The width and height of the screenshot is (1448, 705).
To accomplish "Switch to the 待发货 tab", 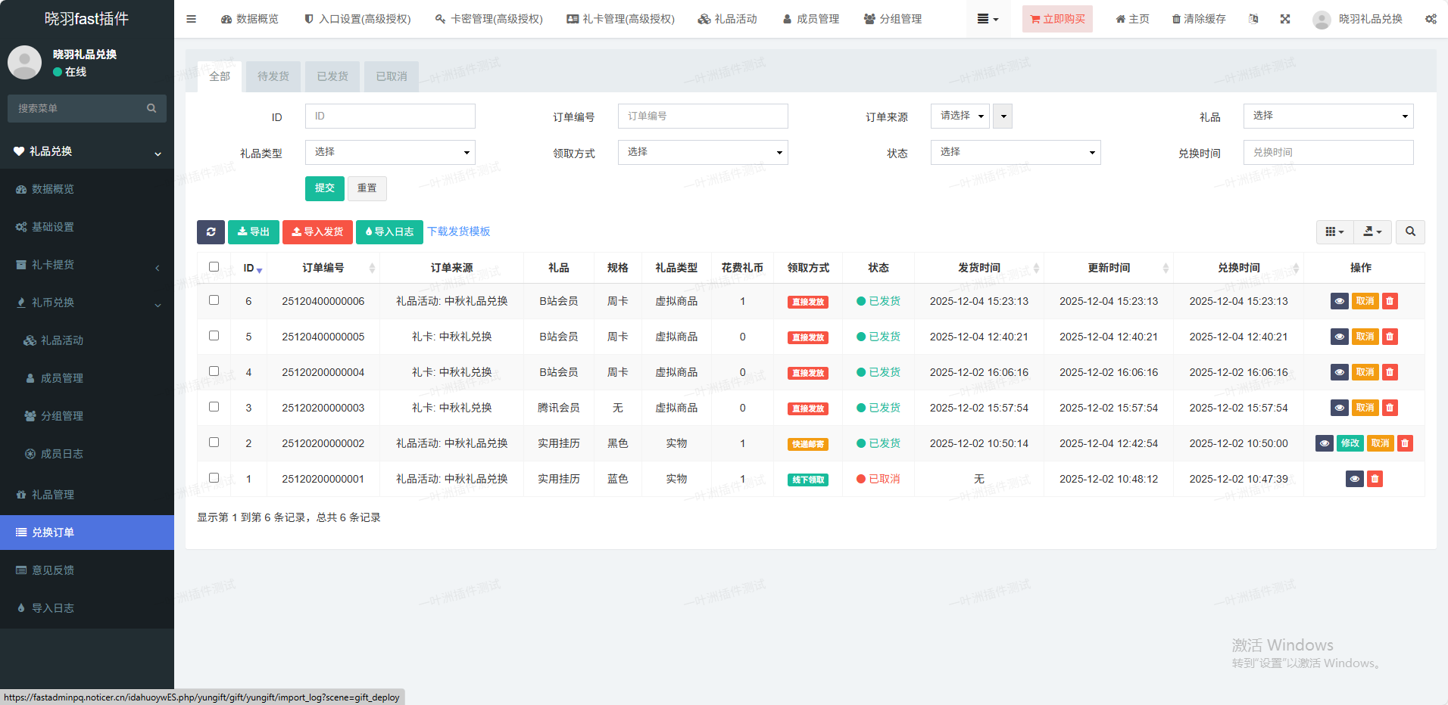I will pos(273,76).
